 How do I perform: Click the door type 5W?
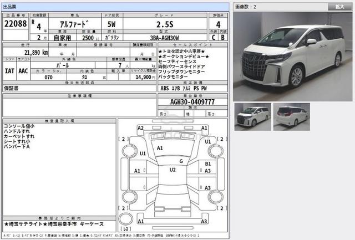tap(111, 24)
